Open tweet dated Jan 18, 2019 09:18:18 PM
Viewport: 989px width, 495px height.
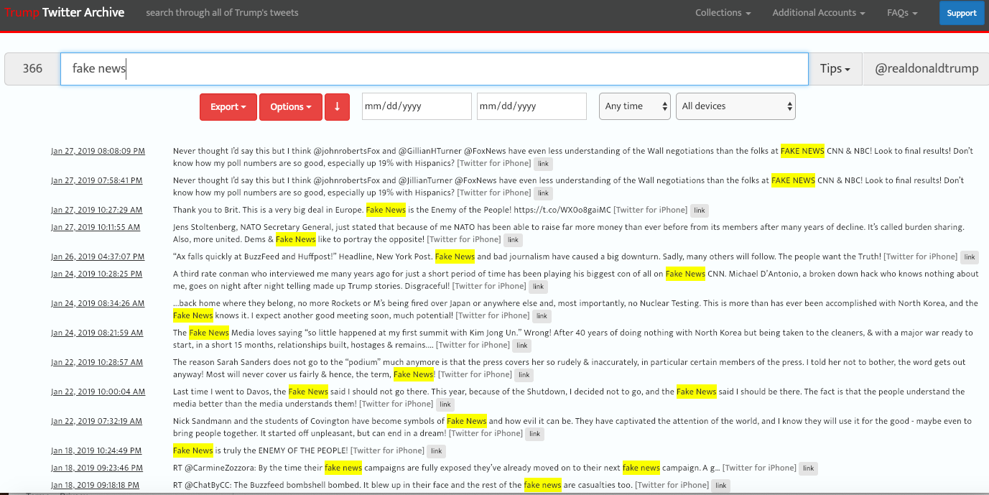tap(96, 485)
